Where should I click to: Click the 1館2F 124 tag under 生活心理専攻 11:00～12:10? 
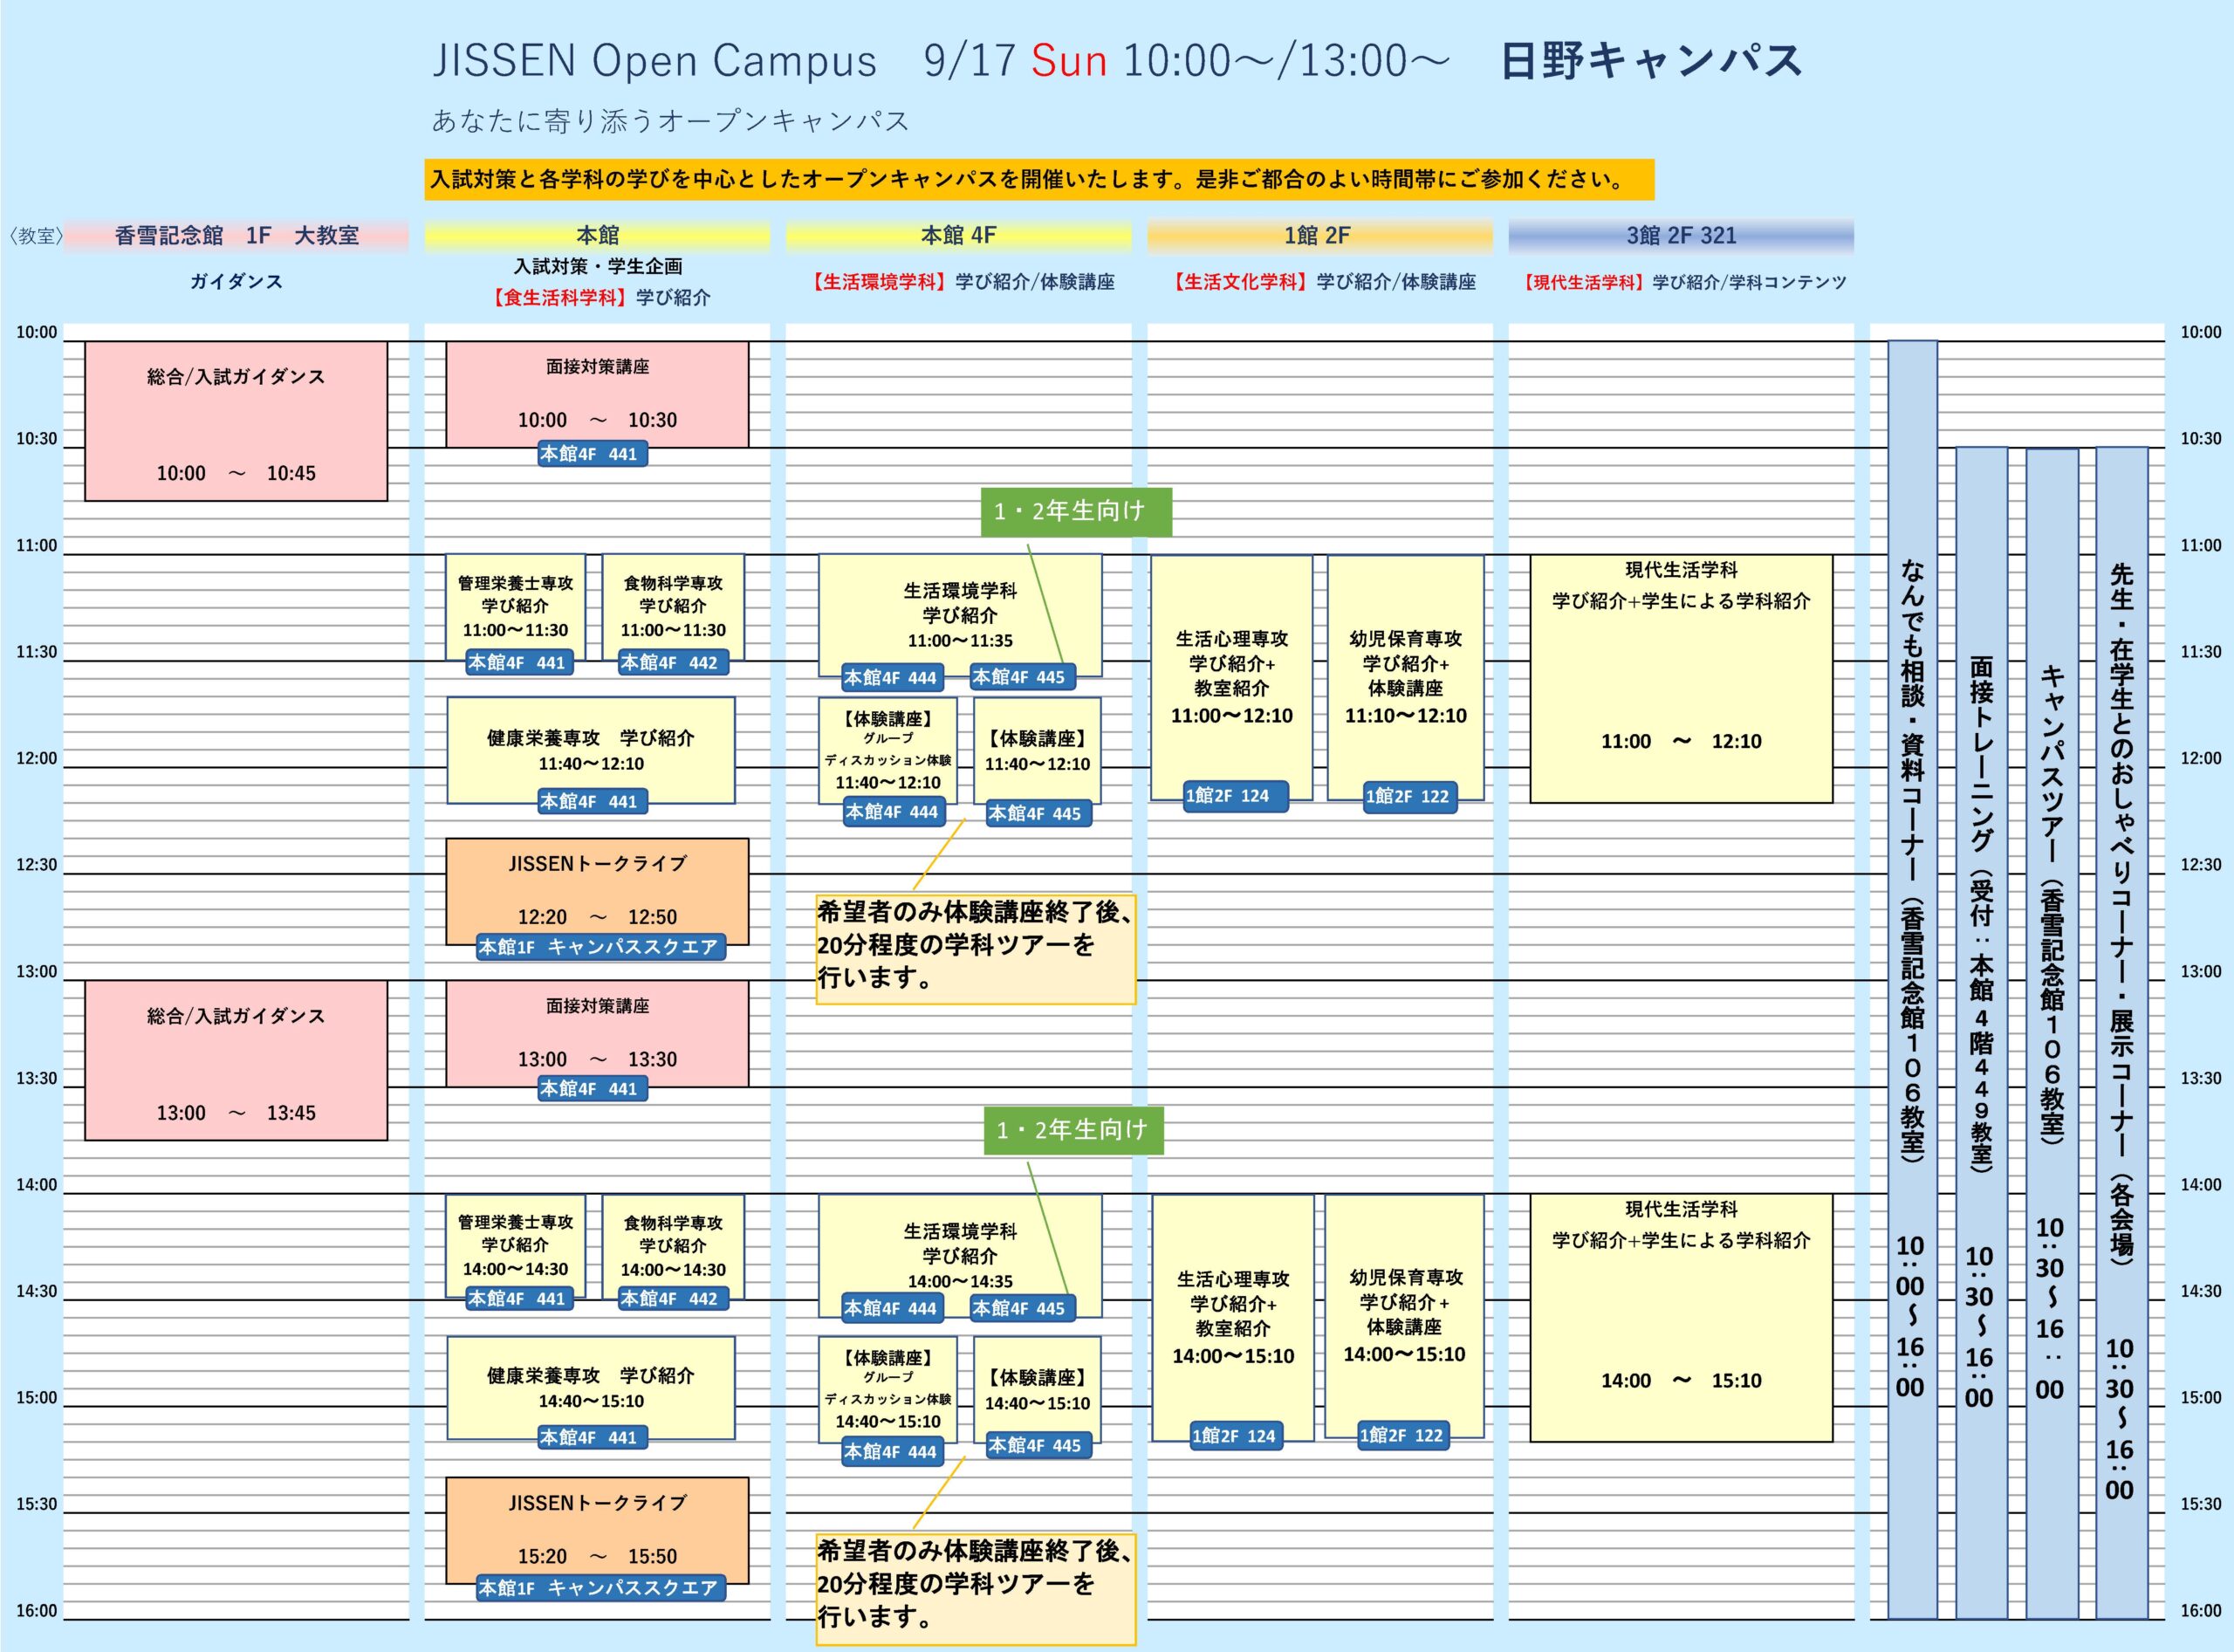point(1235,796)
